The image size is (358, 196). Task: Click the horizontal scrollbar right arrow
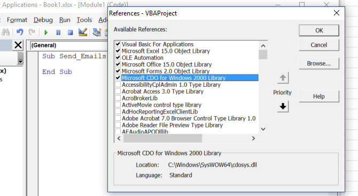[253, 138]
